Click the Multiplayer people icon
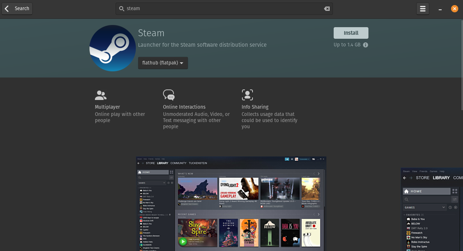463x251 pixels. coord(100,95)
